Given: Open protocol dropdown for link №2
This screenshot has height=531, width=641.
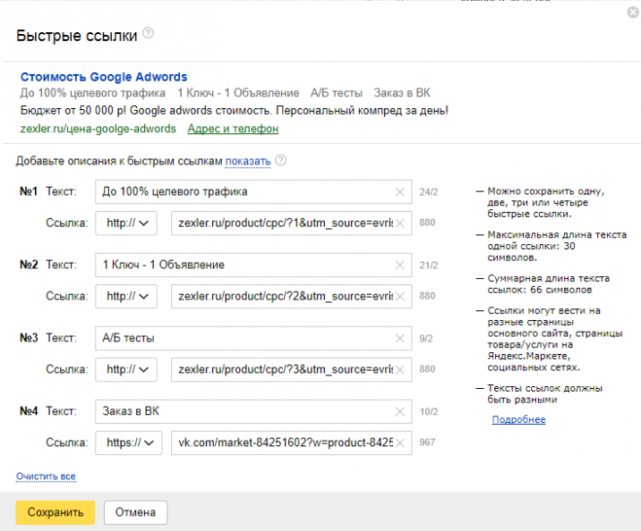Looking at the screenshot, I should coord(126,296).
